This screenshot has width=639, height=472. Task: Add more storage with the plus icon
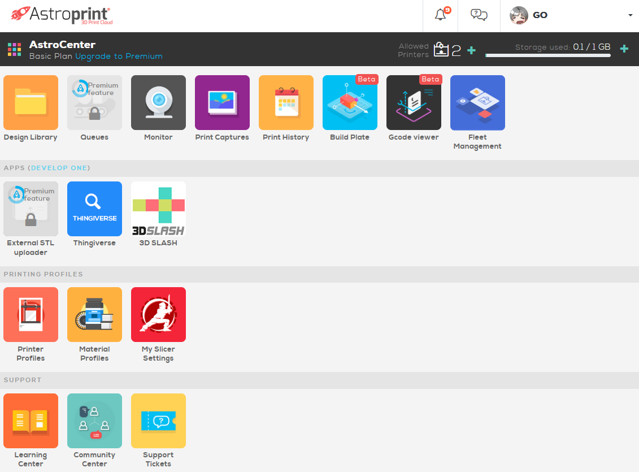point(624,49)
